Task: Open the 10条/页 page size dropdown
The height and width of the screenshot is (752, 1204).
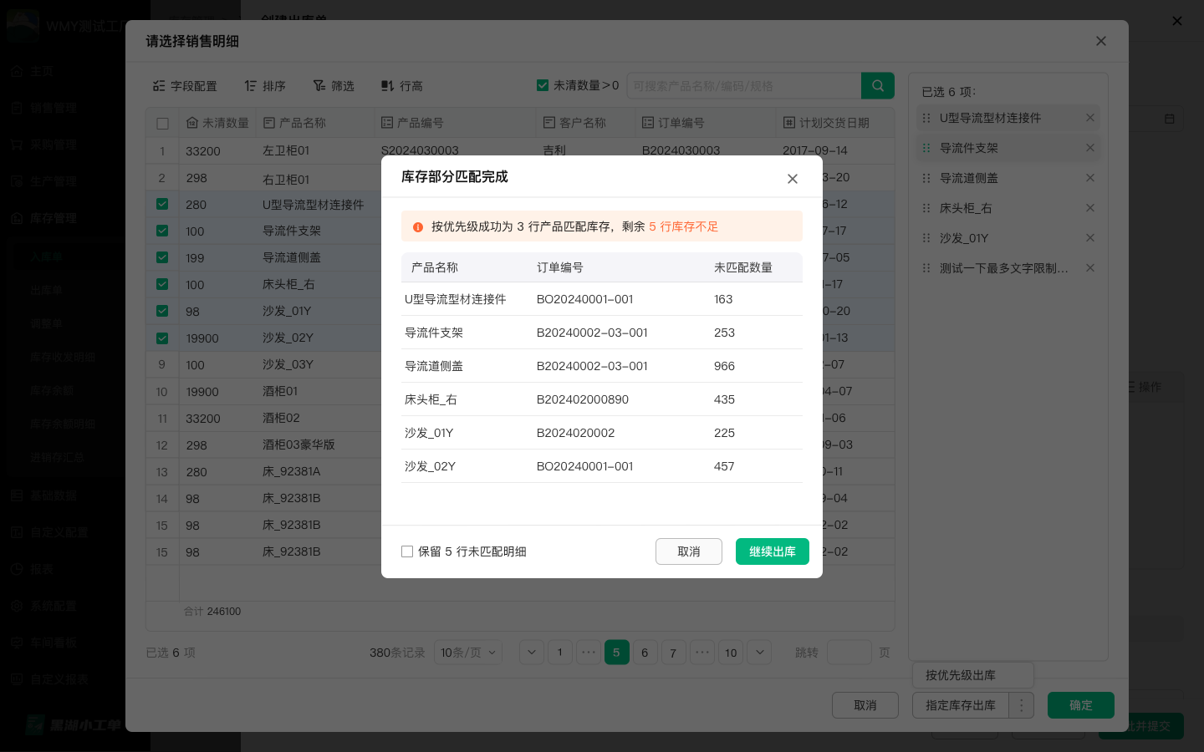Action: pos(467,652)
